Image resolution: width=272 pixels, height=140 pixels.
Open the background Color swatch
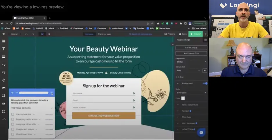pos(183,98)
